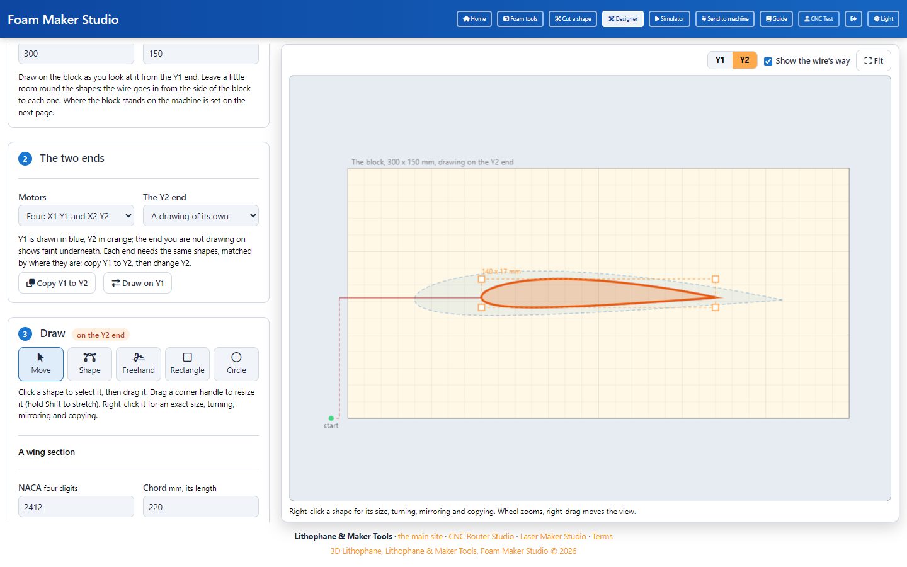Click the logout arrow icon in header

tap(853, 19)
